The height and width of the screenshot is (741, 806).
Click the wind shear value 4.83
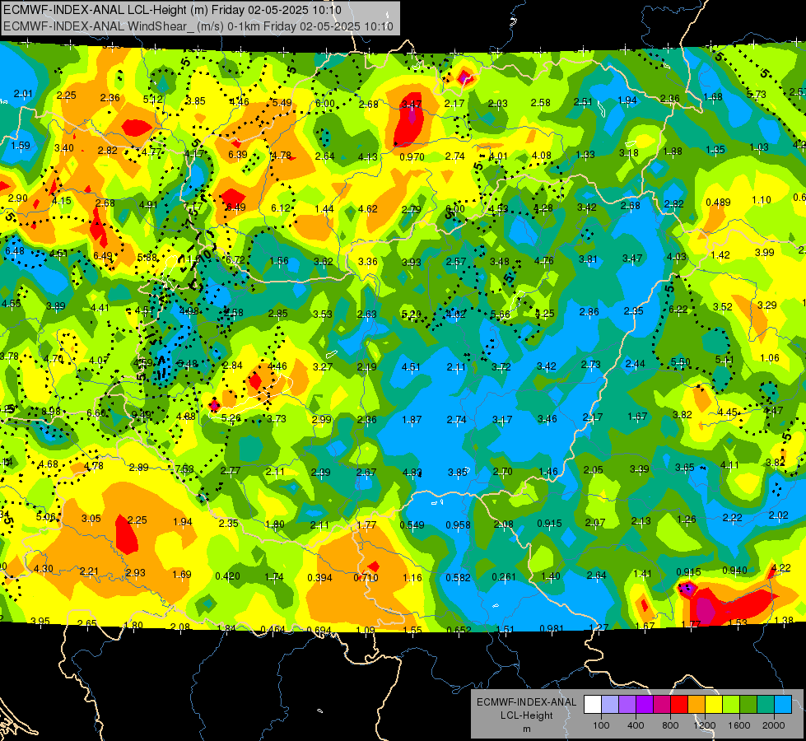[x=412, y=472]
